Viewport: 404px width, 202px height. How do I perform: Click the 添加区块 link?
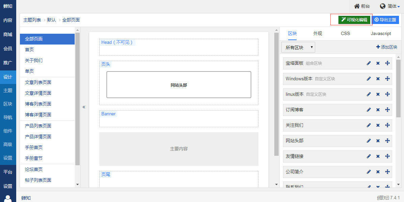(386, 47)
